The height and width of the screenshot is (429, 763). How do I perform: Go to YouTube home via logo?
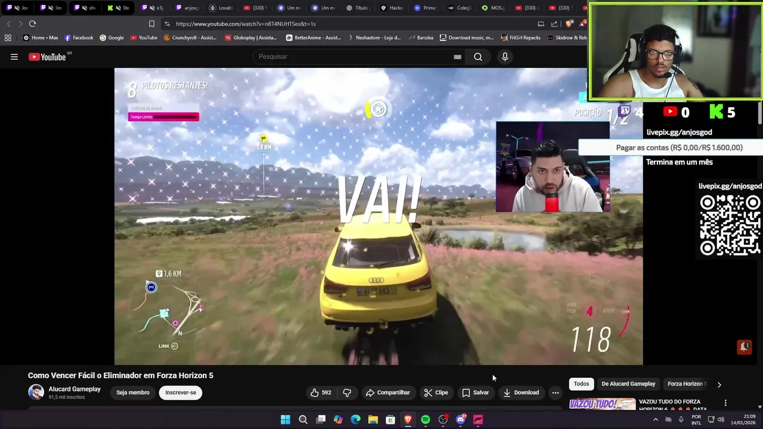[48, 57]
